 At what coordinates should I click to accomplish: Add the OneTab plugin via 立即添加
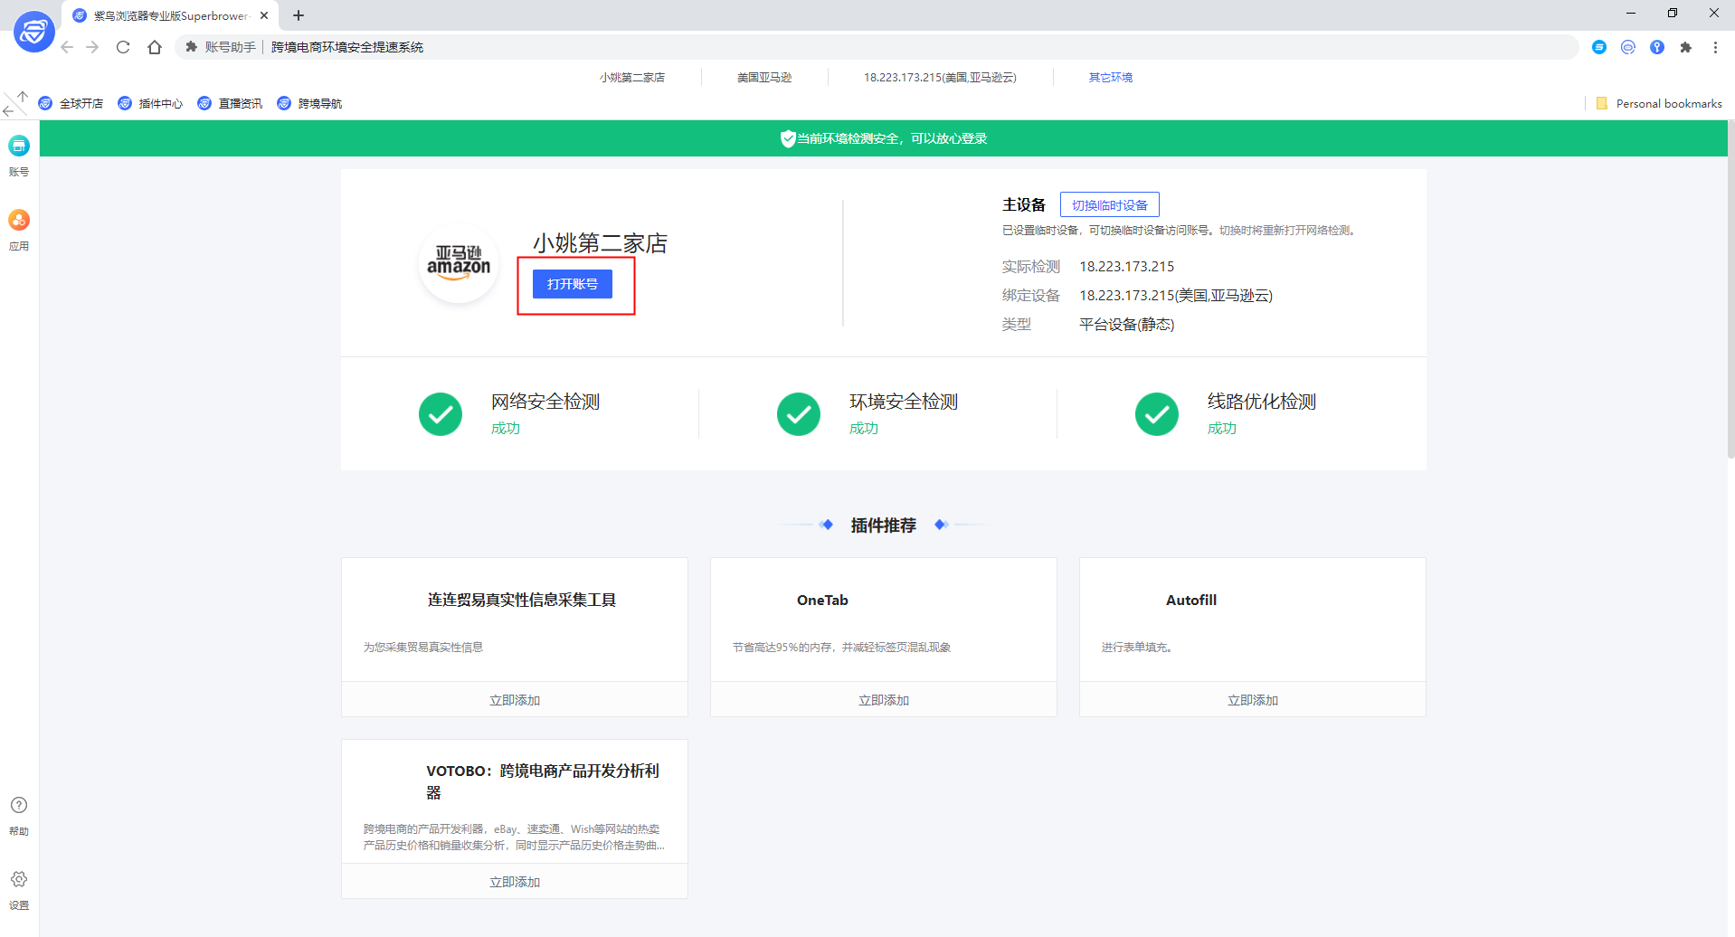pos(884,699)
